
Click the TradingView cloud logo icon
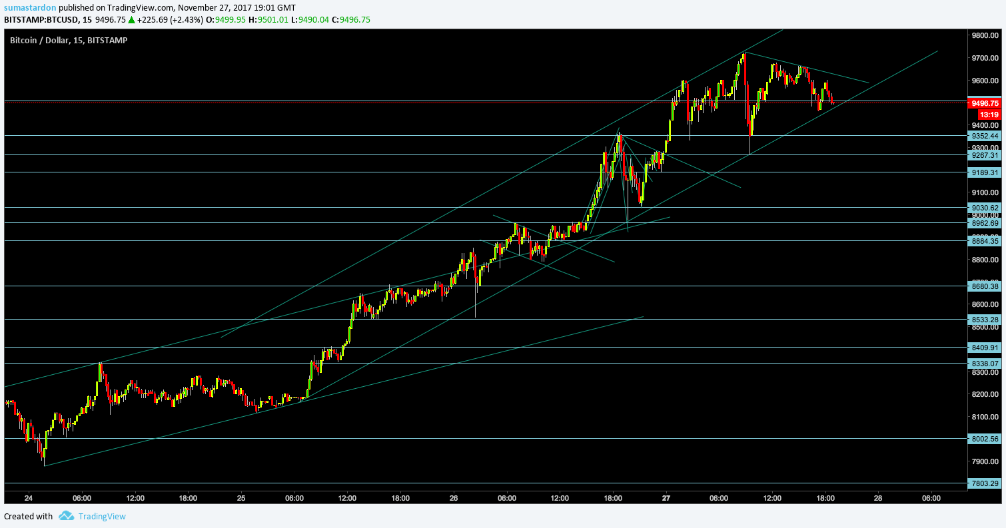[65, 516]
